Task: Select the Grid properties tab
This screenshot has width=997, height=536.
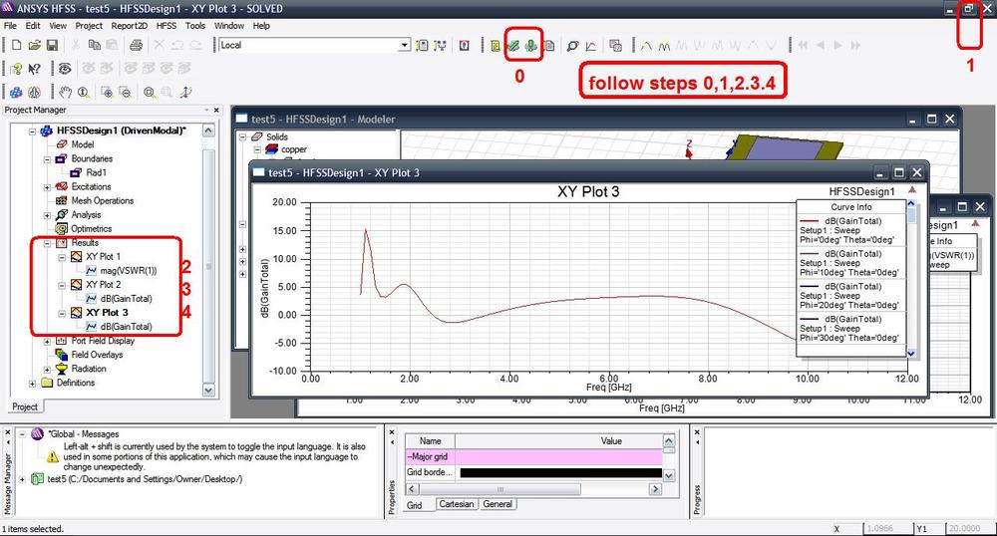Action: tap(415, 505)
